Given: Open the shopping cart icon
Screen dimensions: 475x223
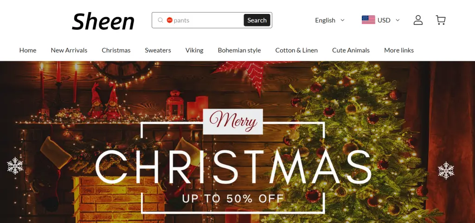Looking at the screenshot, I should (x=441, y=20).
